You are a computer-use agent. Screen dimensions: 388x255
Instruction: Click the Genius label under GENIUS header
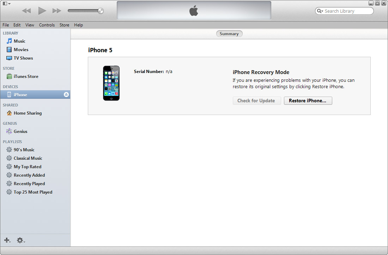click(20, 131)
